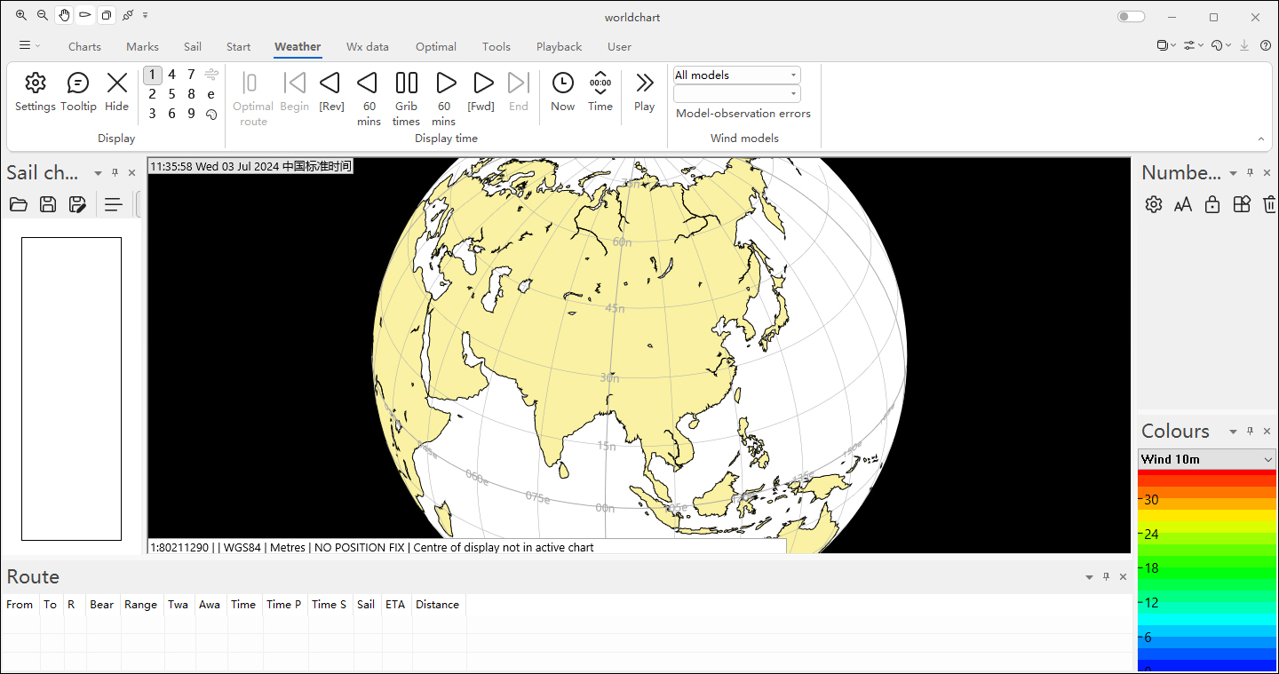Screen dimensions: 1279x674
Task: Open the Optimal ribbon tab
Action: click(x=435, y=46)
